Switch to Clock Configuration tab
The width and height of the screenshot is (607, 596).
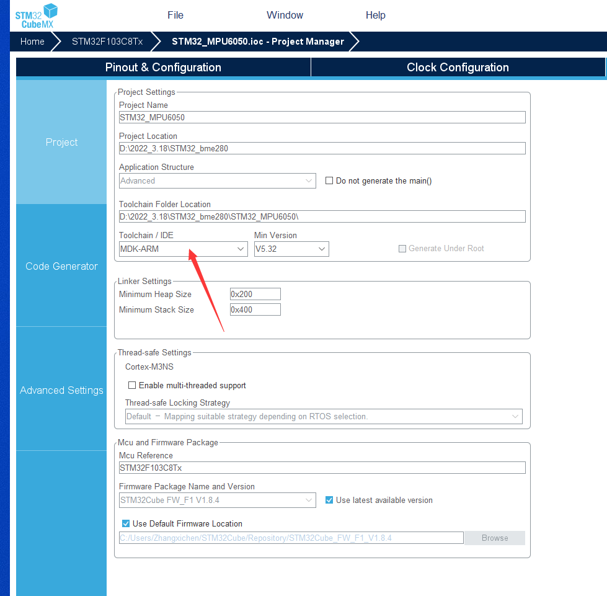[x=458, y=68]
